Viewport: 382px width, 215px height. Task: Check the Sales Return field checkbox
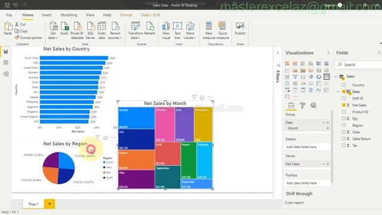(344, 139)
